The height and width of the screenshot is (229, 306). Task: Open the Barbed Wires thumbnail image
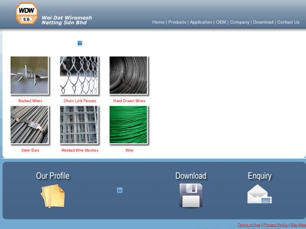tap(29, 75)
